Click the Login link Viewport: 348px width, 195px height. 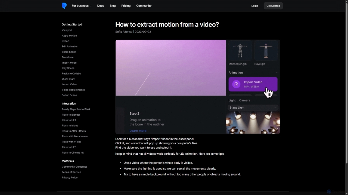(x=254, y=6)
